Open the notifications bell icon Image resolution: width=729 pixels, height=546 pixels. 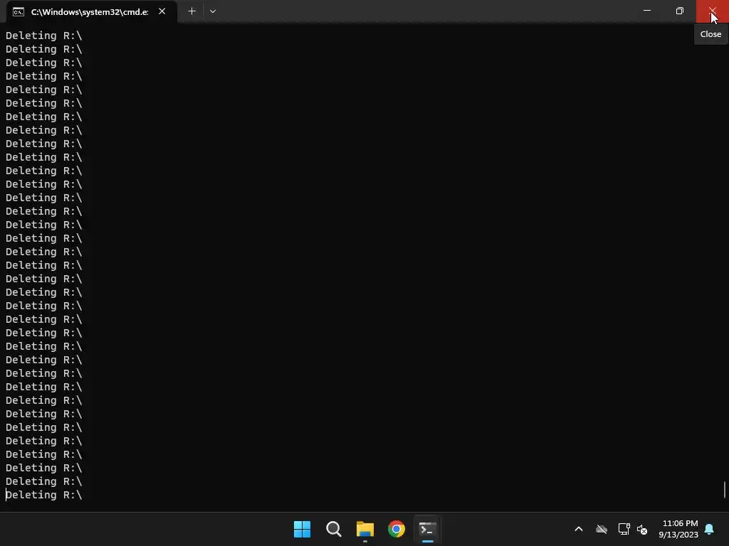[710, 529]
